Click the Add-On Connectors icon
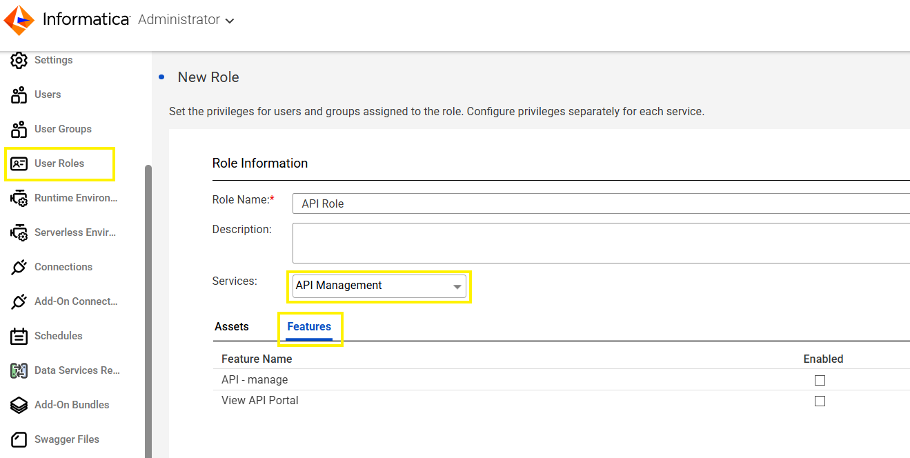Screen dimensions: 910x458 pyautogui.click(x=19, y=301)
